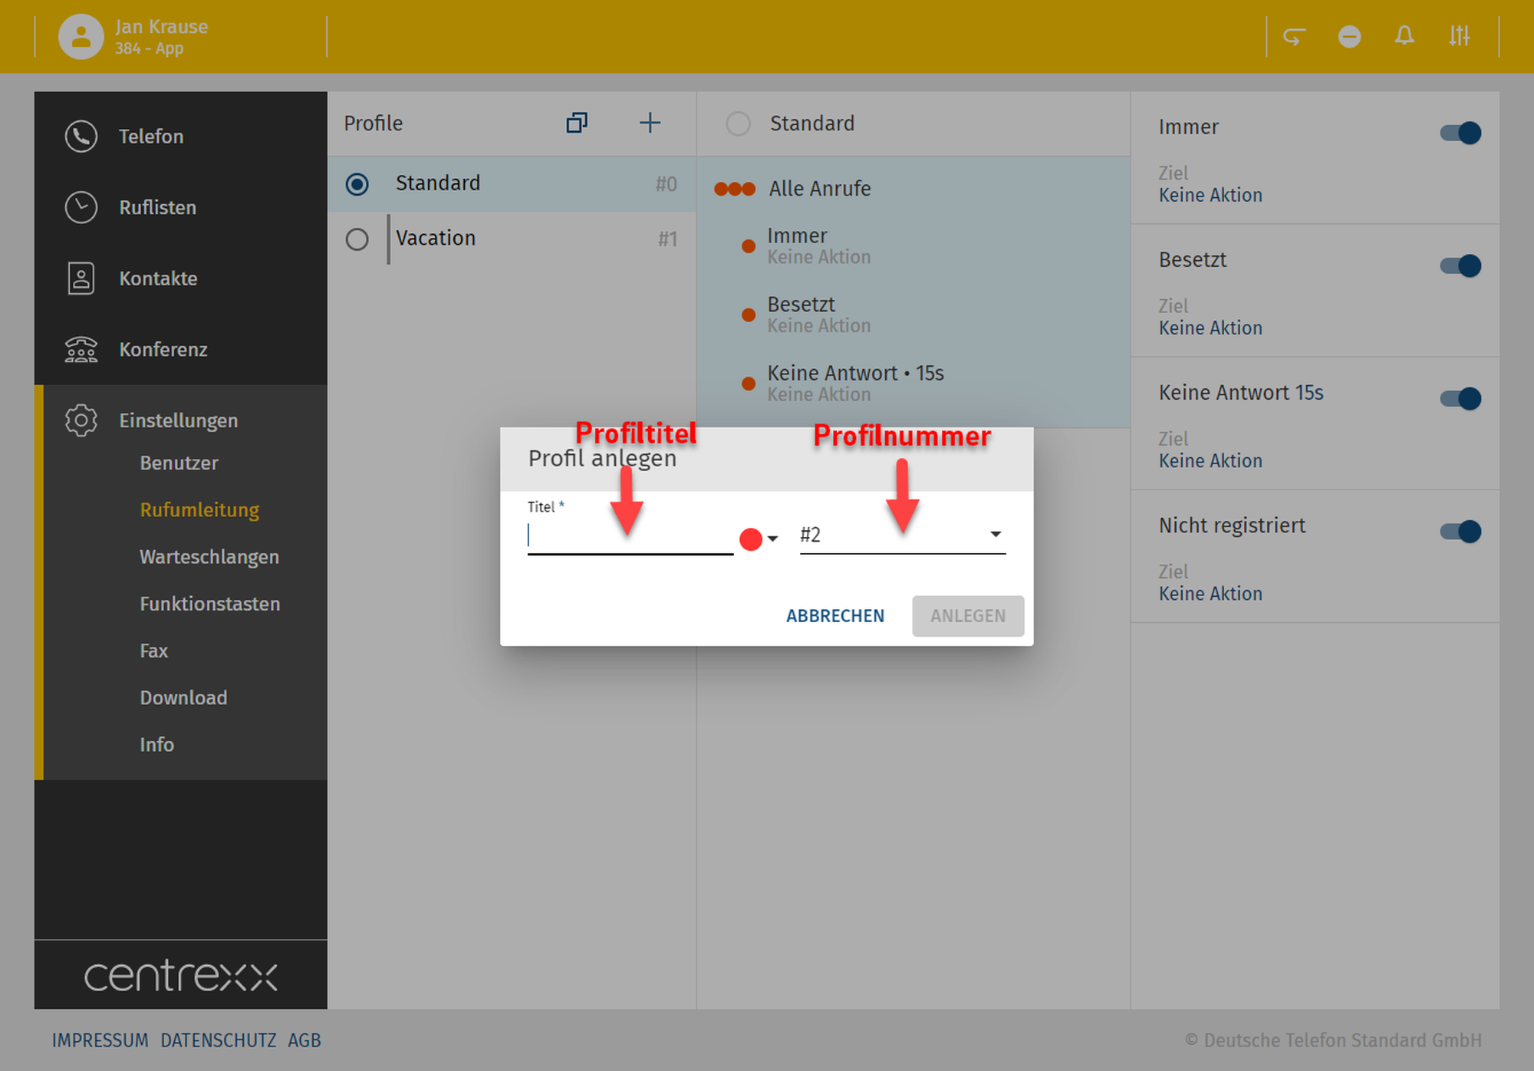Click the do-not-disturb circle icon
This screenshot has height=1071, width=1534.
click(x=1349, y=36)
